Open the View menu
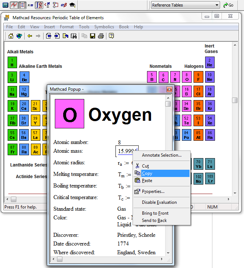 tap(34, 27)
